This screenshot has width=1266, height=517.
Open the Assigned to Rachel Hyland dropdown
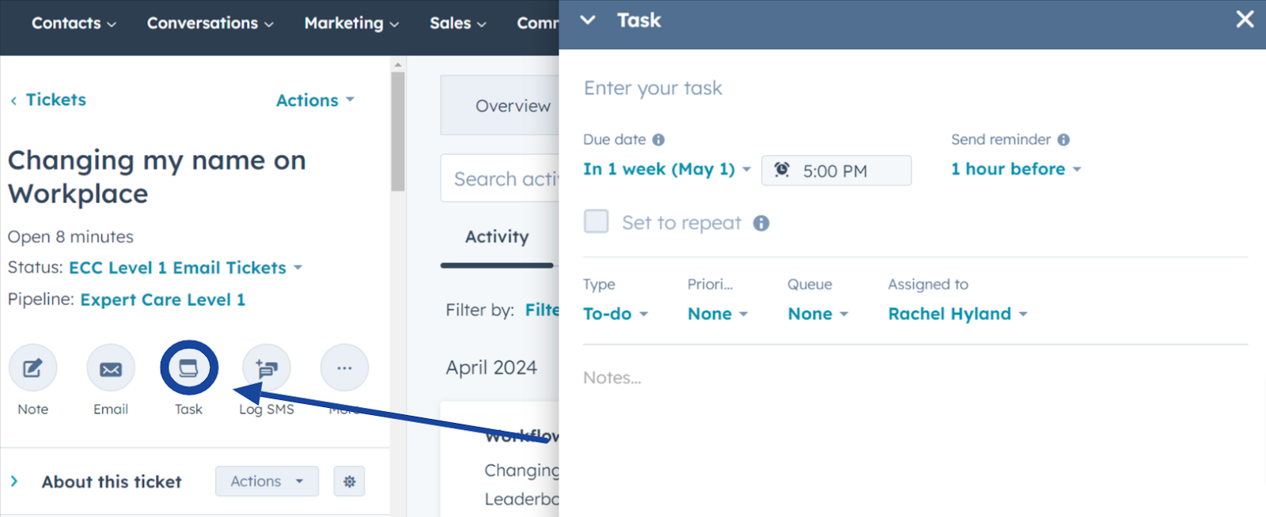coord(957,314)
